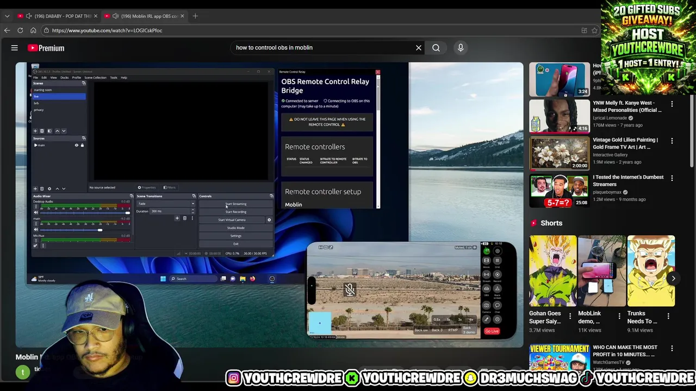696x391 pixels.
Task: Toggle the lock on the main source
Action: [82, 145]
